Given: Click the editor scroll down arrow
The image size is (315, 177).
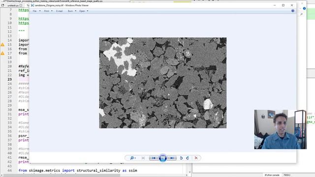Looking at the screenshot, I should (189, 172).
